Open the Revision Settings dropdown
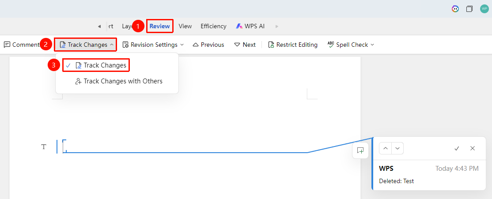Screen dimensions: 492x199 (x=153, y=45)
